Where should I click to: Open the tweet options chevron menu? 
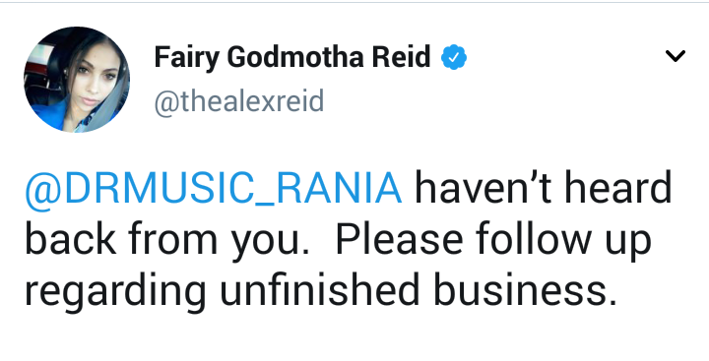(676, 56)
